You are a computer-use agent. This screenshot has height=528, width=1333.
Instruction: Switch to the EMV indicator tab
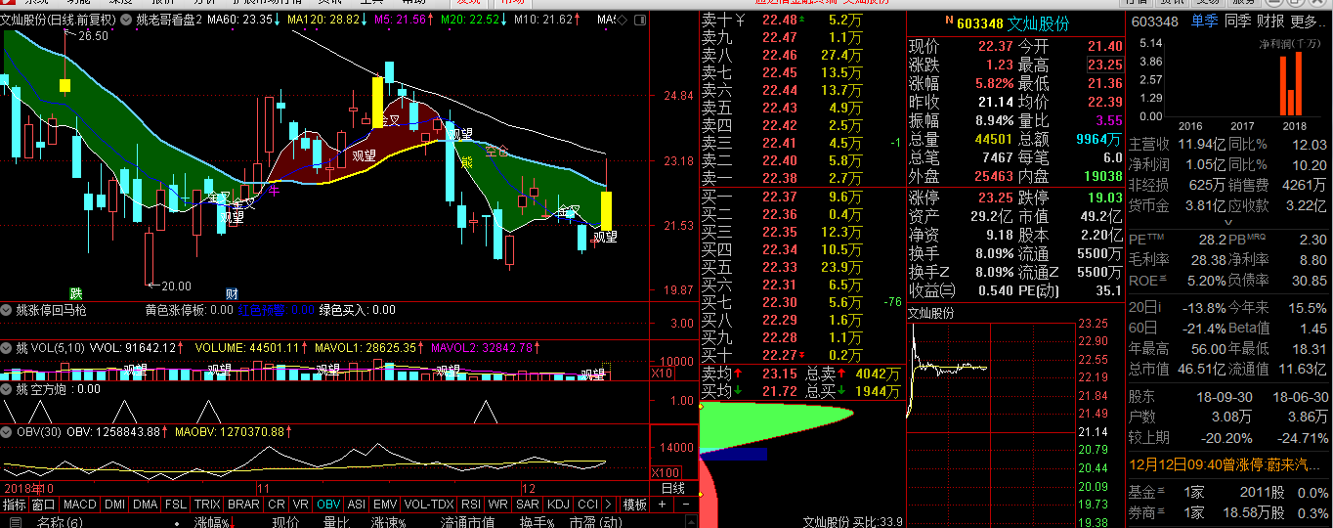point(386,505)
